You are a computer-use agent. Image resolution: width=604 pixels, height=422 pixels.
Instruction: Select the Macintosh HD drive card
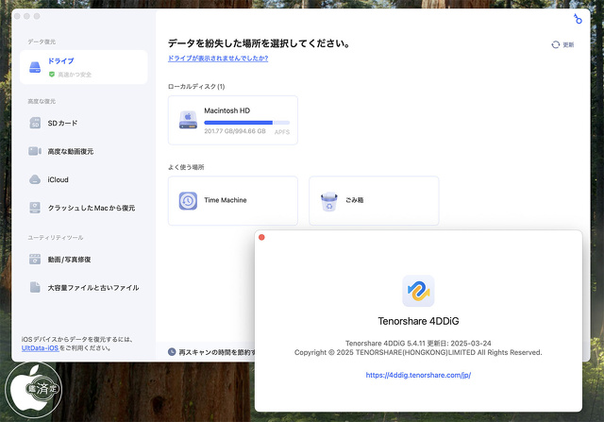pos(233,120)
